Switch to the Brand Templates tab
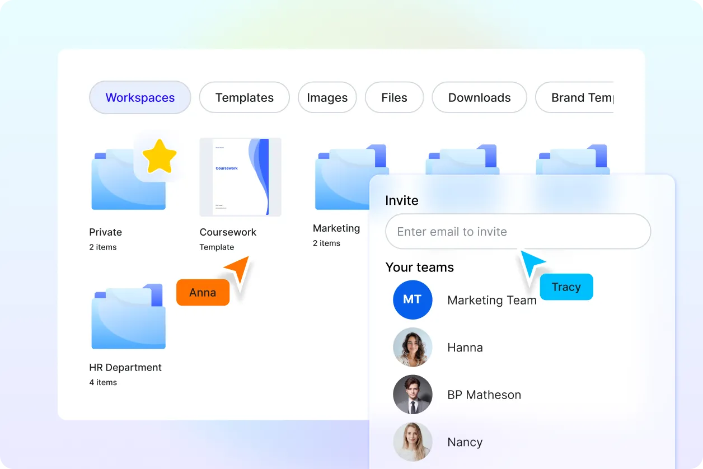Viewport: 703px width, 469px height. [x=574, y=97]
